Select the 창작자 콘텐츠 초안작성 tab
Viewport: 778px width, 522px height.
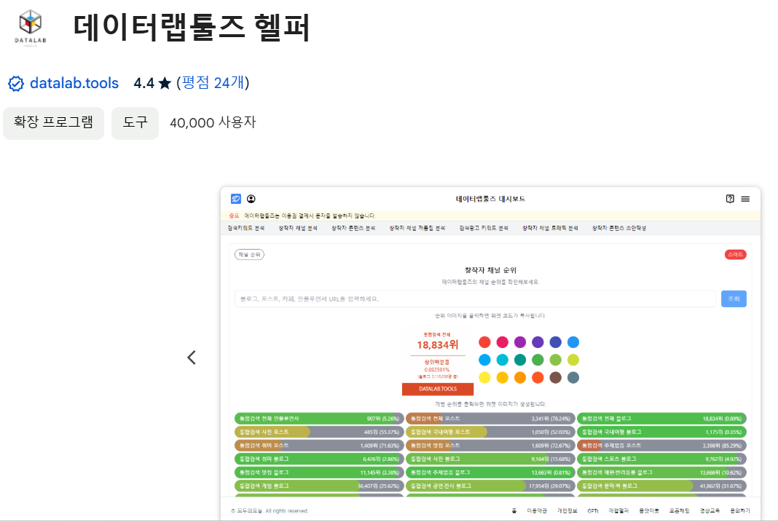[618, 228]
